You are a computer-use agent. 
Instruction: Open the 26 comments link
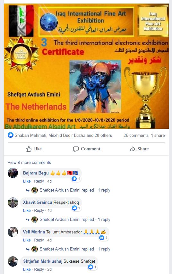136,136
